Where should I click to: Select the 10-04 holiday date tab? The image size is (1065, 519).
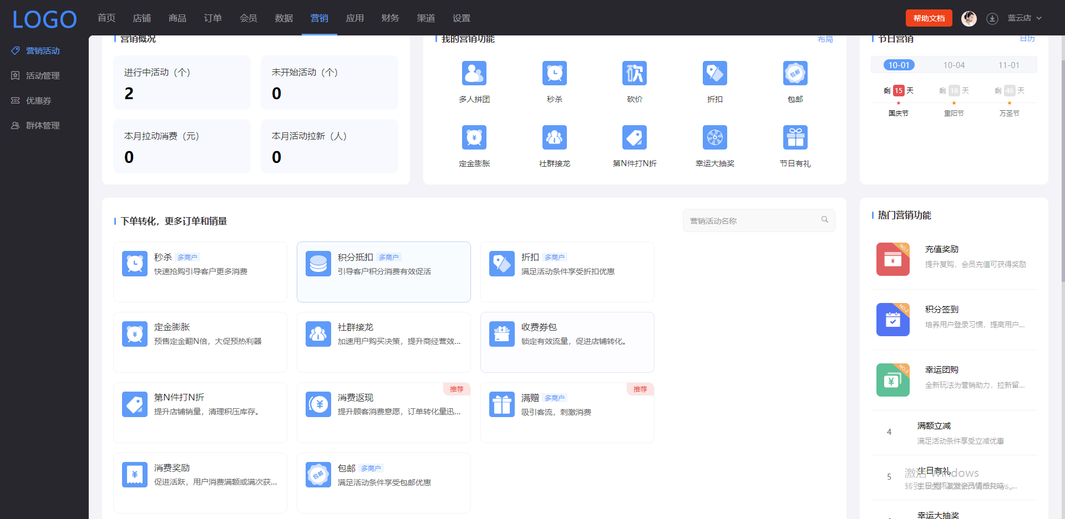click(x=954, y=65)
